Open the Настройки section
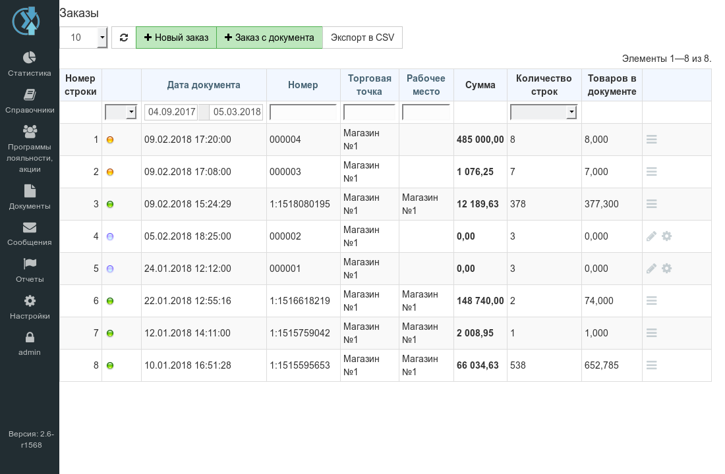 tap(30, 307)
